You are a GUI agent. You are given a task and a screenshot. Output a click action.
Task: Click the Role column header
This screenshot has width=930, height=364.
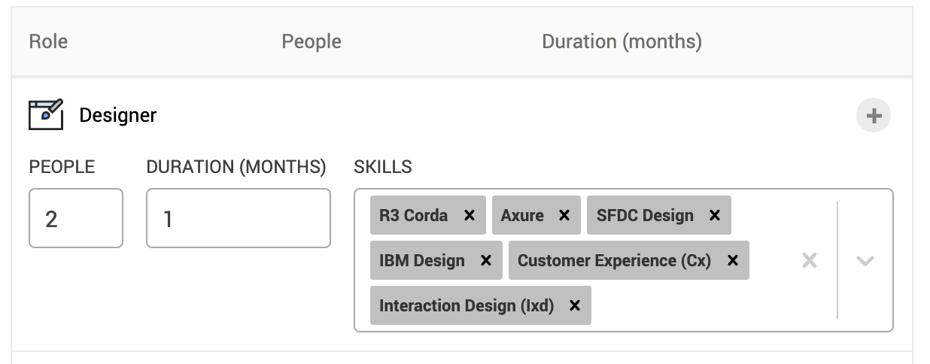pyautogui.click(x=48, y=41)
